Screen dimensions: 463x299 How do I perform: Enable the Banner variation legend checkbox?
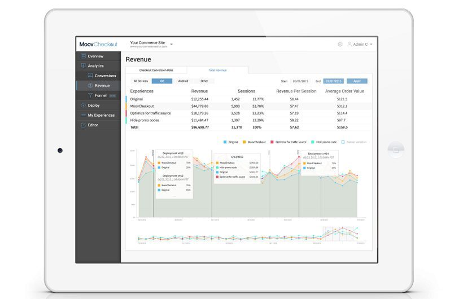[342, 142]
